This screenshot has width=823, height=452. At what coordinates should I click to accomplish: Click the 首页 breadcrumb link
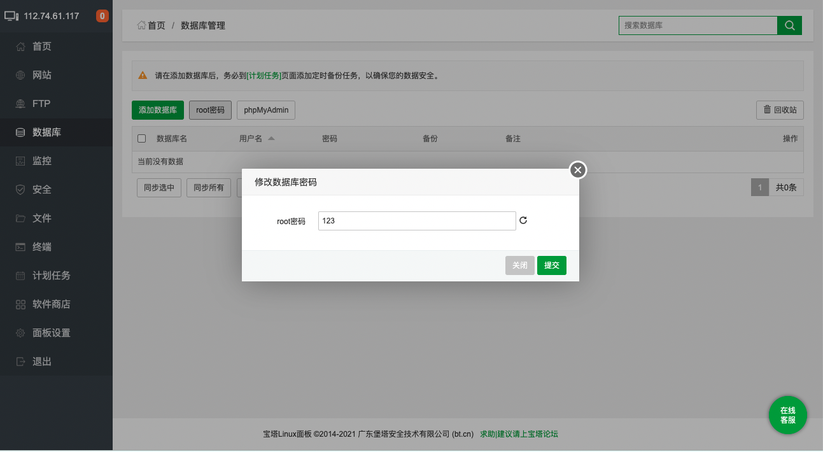(151, 25)
